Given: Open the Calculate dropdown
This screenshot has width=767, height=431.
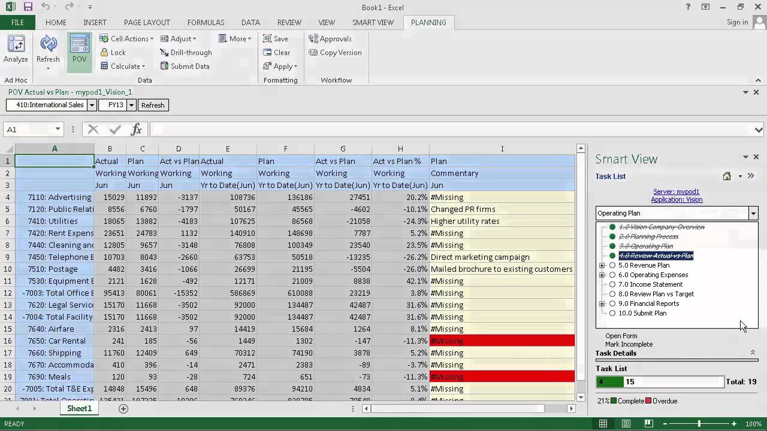Looking at the screenshot, I should pyautogui.click(x=123, y=66).
